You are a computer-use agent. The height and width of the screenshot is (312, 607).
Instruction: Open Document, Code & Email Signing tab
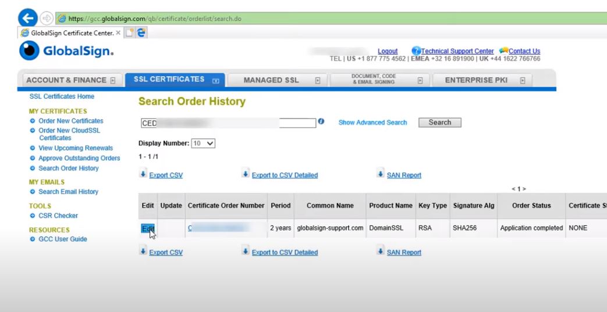tap(380, 80)
